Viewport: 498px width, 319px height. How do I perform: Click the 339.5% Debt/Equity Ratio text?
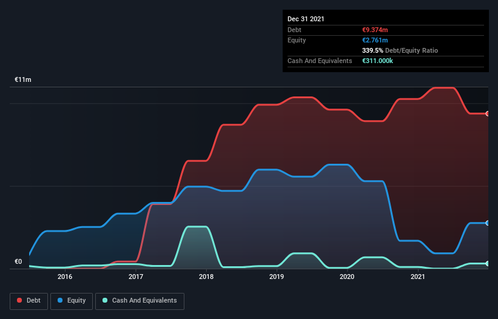(x=400, y=50)
